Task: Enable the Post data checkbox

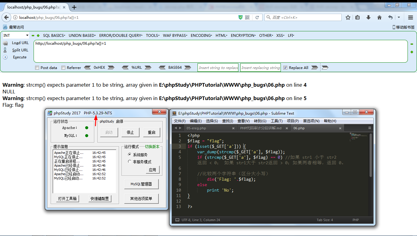Action: 37,68
